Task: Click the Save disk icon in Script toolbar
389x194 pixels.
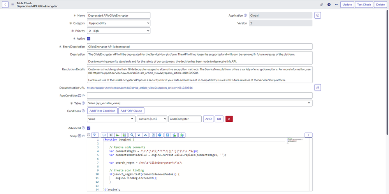Action: (x=167, y=135)
